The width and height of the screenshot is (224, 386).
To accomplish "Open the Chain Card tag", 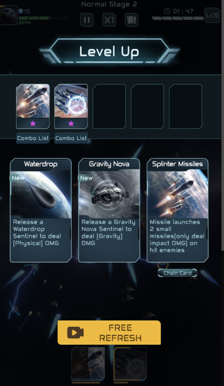I will click(178, 273).
